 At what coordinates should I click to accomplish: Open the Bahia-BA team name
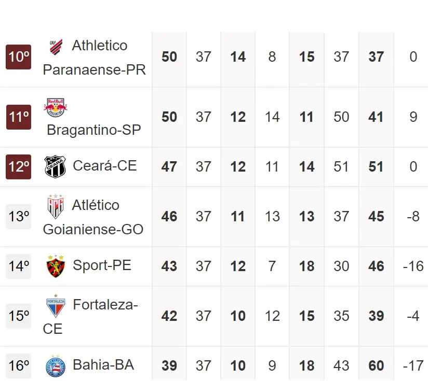pos(103,365)
